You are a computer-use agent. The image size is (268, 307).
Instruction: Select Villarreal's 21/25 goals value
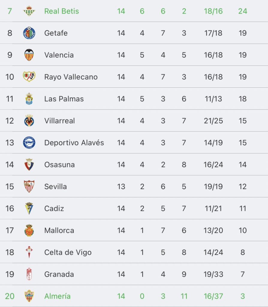pyautogui.click(x=213, y=121)
